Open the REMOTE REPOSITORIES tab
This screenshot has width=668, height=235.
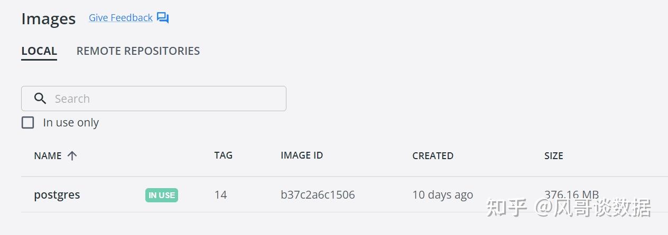[138, 51]
